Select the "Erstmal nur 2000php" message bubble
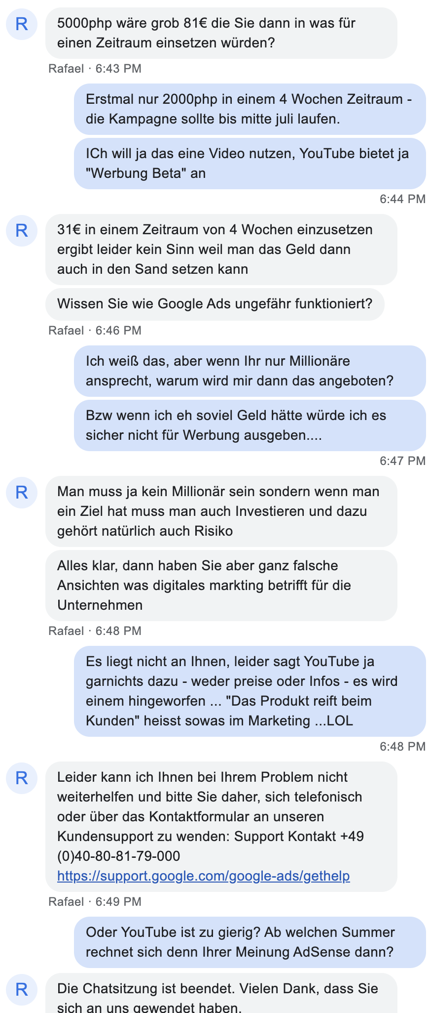The height and width of the screenshot is (1013, 430). pos(250,109)
